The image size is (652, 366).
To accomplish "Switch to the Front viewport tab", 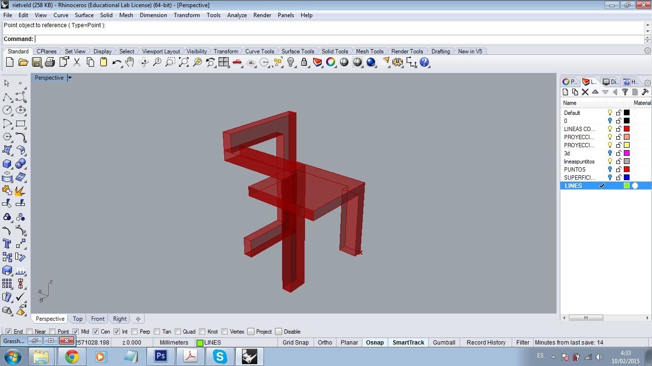I will point(98,319).
